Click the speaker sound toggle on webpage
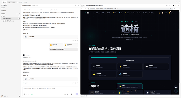 coord(166,13)
